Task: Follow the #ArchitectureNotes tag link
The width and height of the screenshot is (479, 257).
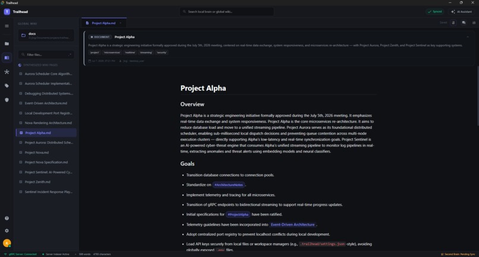Action: pos(228,185)
